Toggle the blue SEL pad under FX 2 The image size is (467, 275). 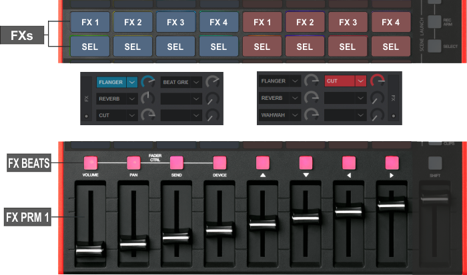coord(132,47)
